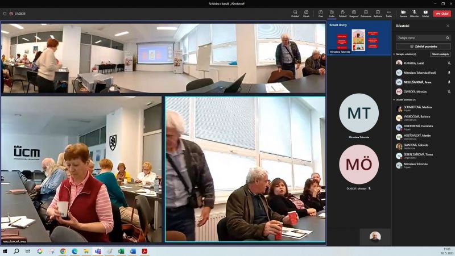Image resolution: width=455 pixels, height=256 pixels.
Task: Collapse the 'Ostatní pozvaní' section
Action: point(394,99)
